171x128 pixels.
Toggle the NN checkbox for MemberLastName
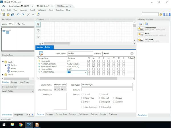coord(93,64)
